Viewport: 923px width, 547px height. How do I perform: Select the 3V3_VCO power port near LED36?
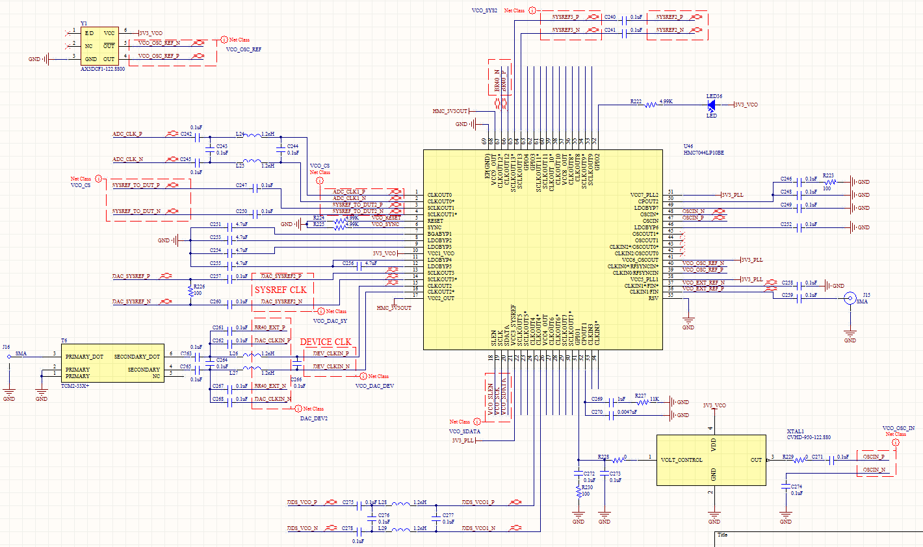point(746,104)
